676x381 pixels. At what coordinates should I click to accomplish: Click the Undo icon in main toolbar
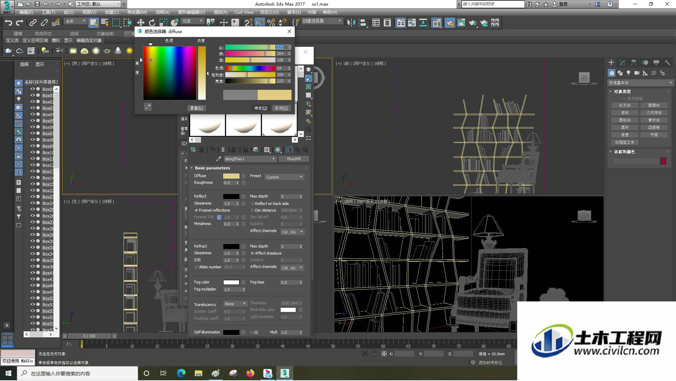coord(8,23)
